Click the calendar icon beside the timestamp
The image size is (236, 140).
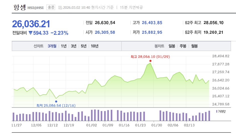[60, 7]
